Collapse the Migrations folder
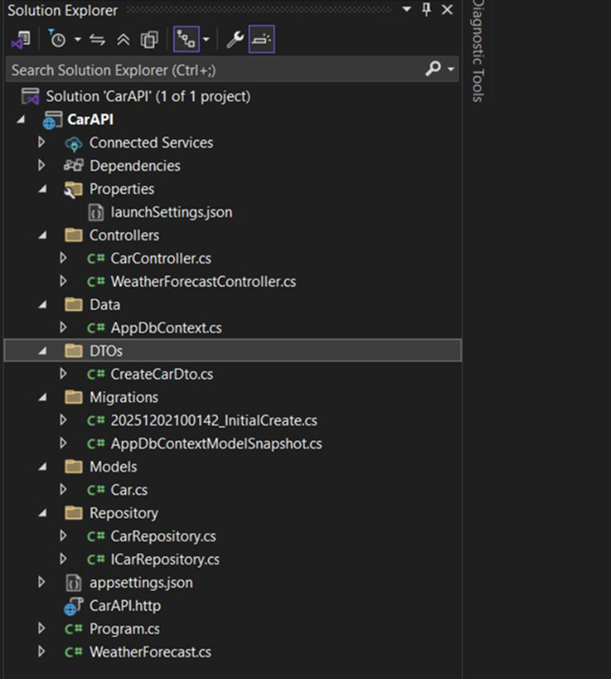Viewport: 611px width, 679px height. coord(43,397)
